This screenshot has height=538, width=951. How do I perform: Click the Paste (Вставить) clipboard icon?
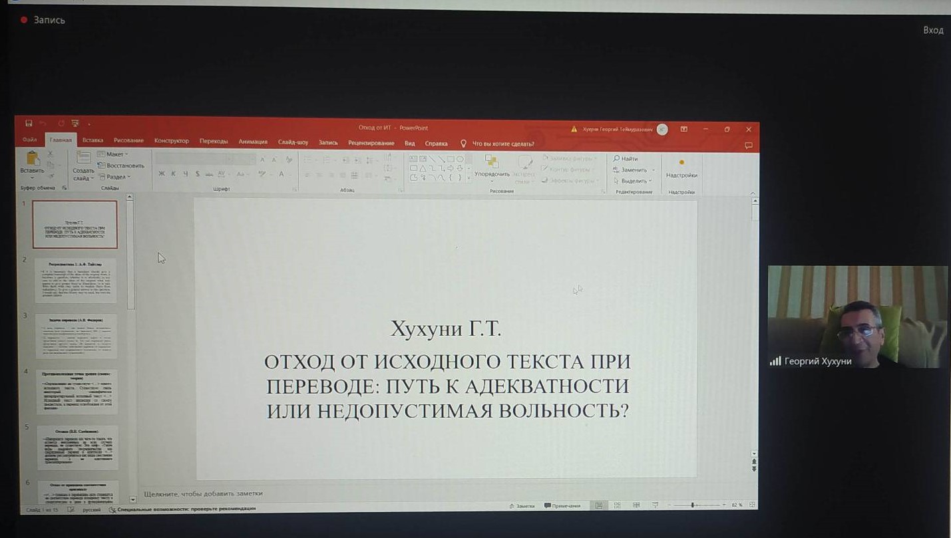point(32,163)
